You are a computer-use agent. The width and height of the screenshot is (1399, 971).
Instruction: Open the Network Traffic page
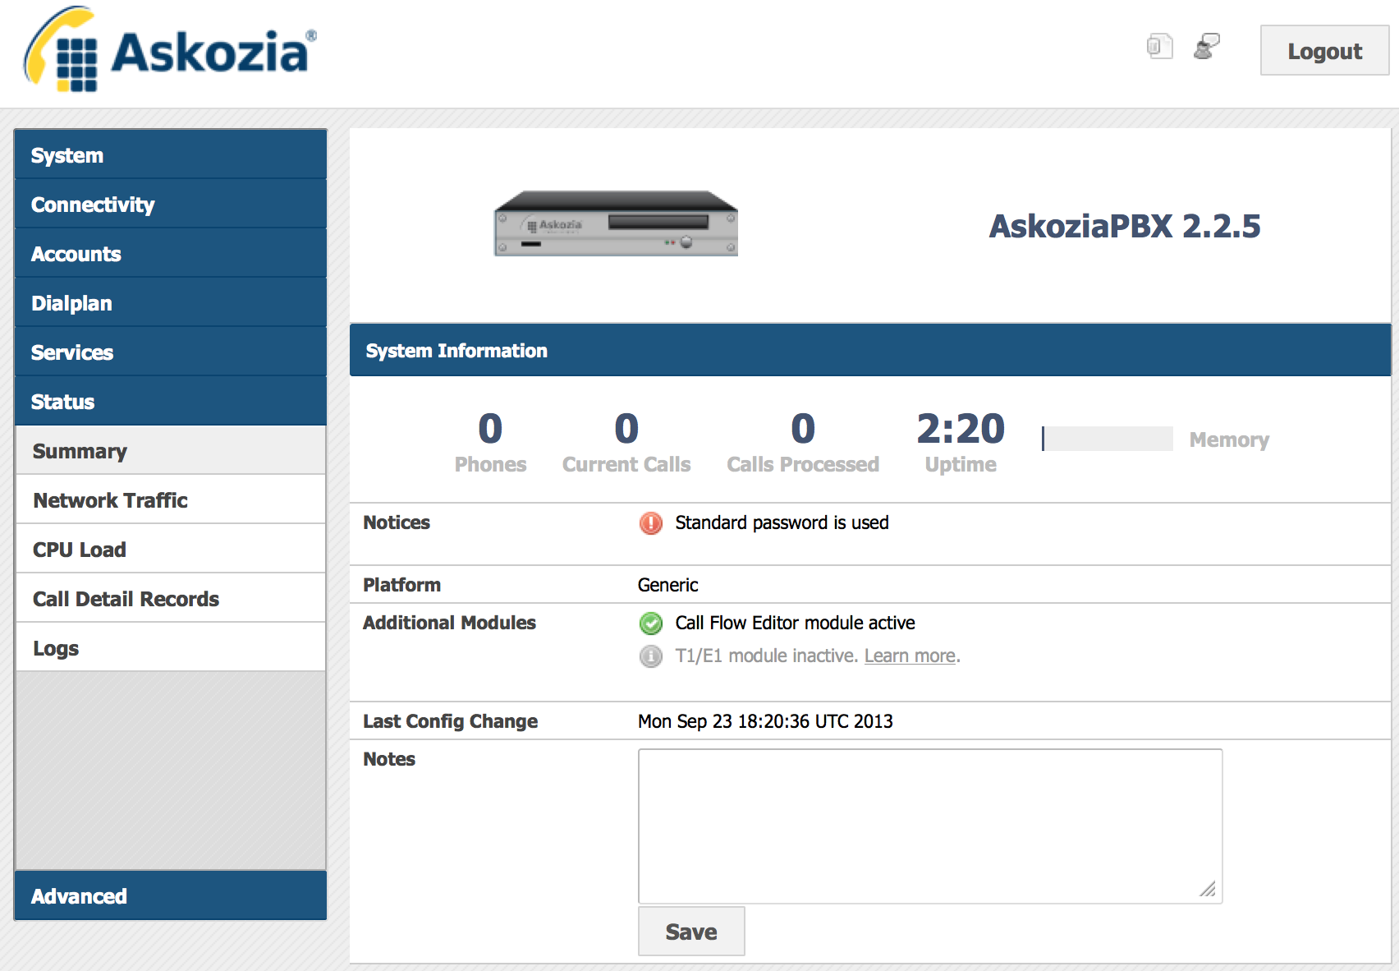tap(171, 499)
